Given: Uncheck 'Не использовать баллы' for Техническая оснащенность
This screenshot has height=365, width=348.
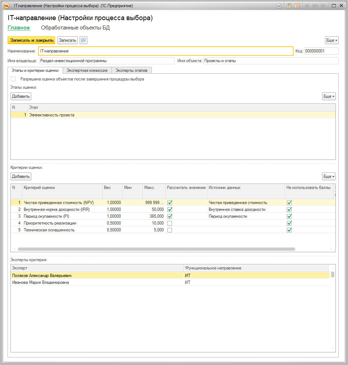Looking at the screenshot, I should (289, 230).
